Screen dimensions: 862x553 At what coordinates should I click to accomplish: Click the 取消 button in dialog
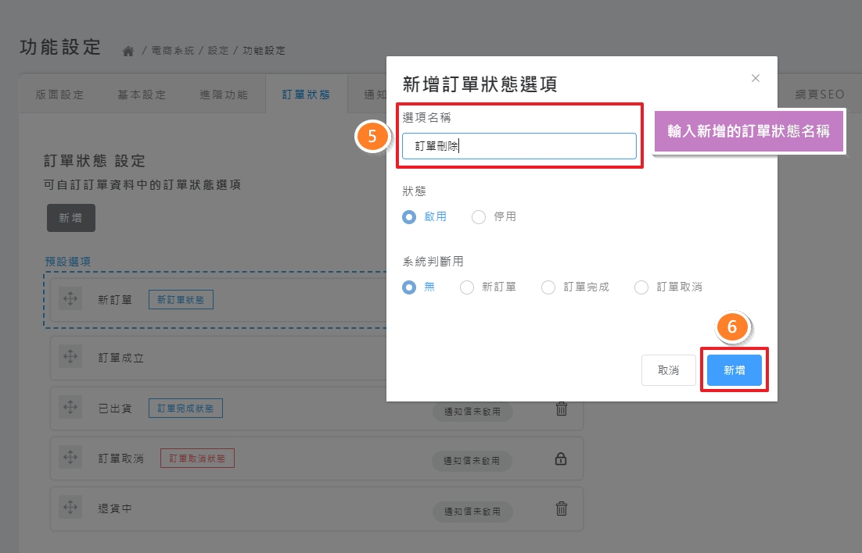tap(668, 370)
